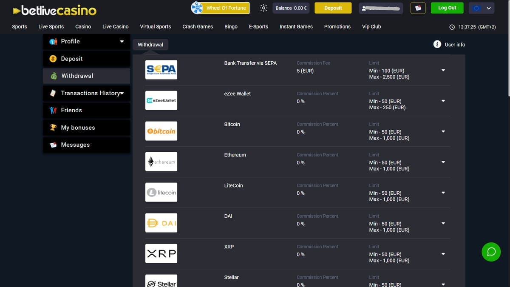Go to Sports menu
The width and height of the screenshot is (510, 287).
(x=20, y=26)
